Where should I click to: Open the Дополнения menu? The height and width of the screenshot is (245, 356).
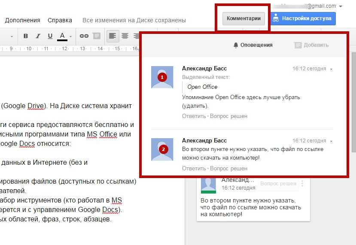pos(22,20)
